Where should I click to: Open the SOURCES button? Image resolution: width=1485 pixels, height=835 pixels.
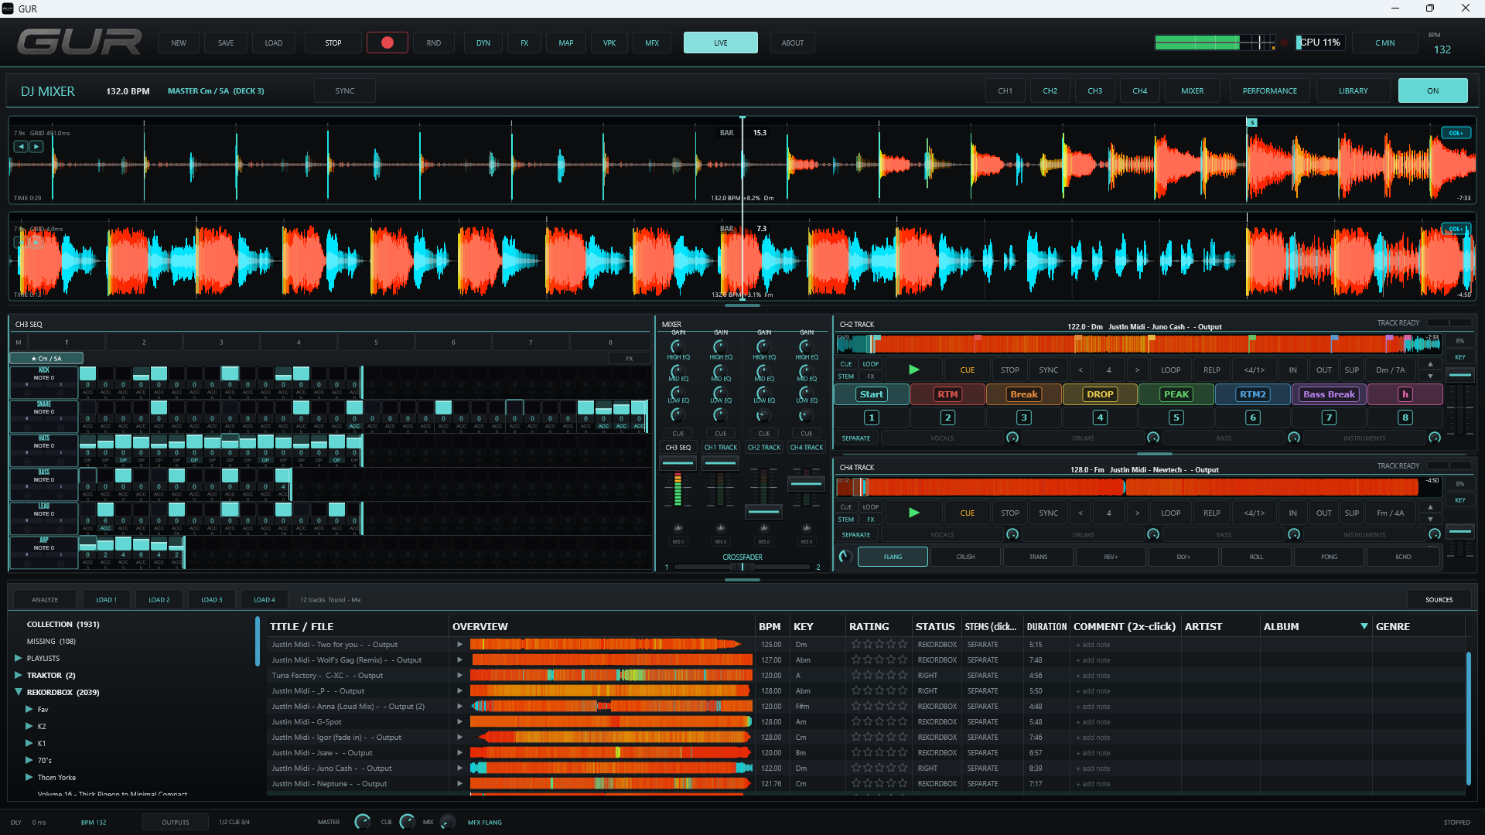coord(1439,599)
